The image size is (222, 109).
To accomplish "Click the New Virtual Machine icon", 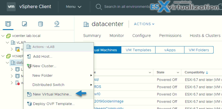I will coord(29,94).
